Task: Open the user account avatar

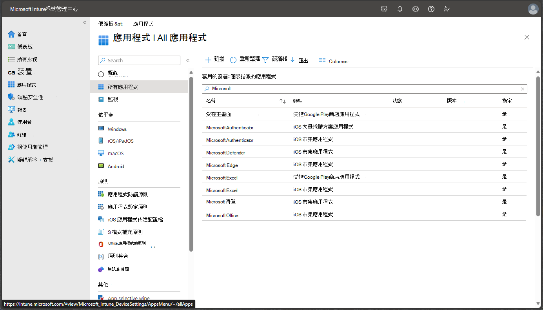Action: pos(533,9)
